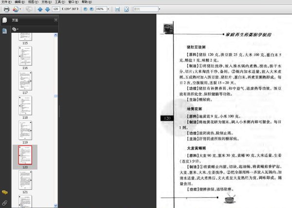Screen dimensions: 292x208
Task: Select the thumbnail below page 121
Action: (25, 201)
